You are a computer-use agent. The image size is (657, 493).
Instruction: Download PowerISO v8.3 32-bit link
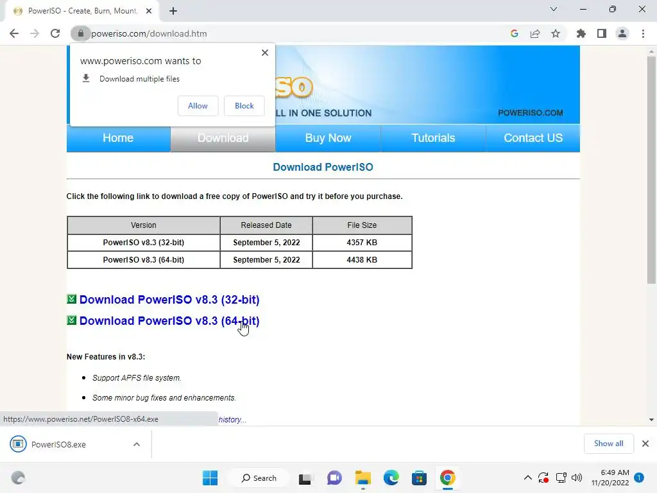[x=169, y=300]
